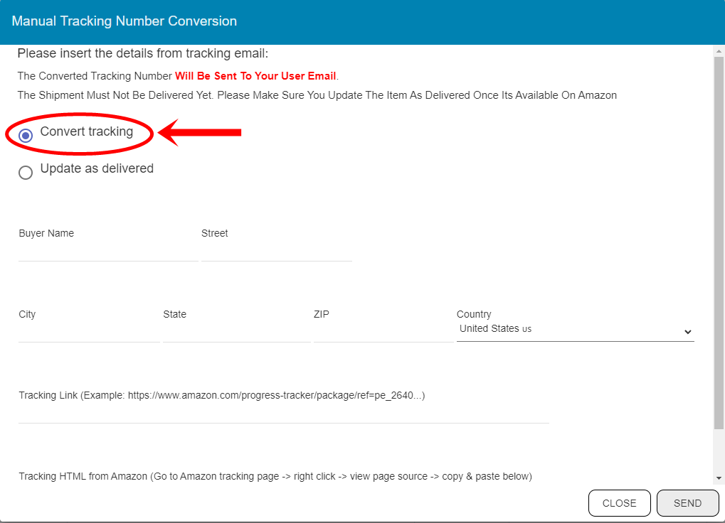Click the 'Convert tracking' label text
Image resolution: width=725 pixels, height=523 pixels.
[x=86, y=131]
